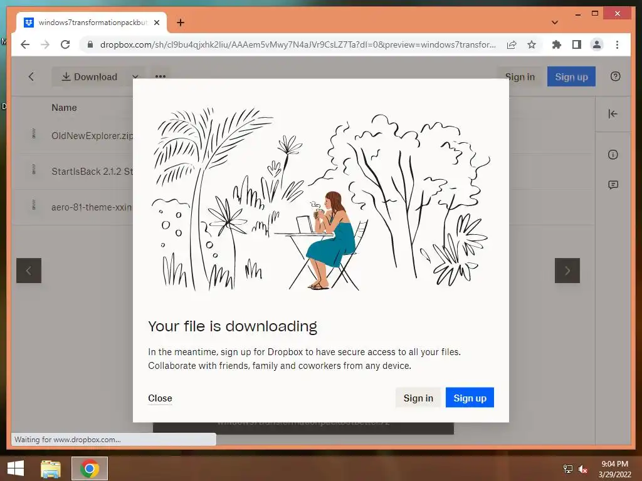Screen dimensions: 642x481
Task: Click the Download button in toolbar
Action: pos(89,76)
